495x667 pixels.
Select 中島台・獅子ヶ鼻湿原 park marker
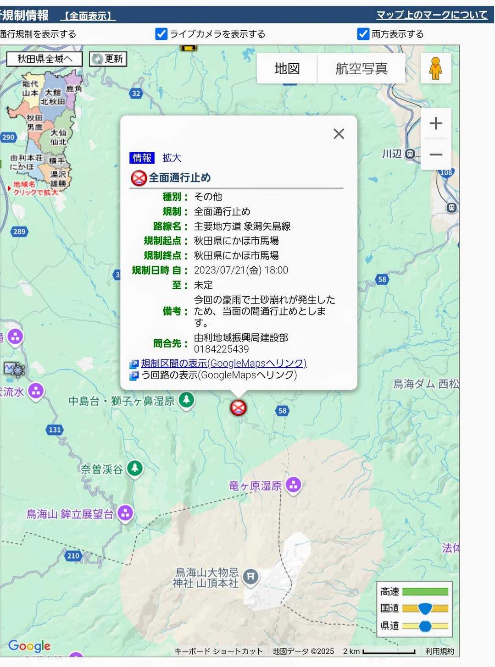pyautogui.click(x=186, y=400)
